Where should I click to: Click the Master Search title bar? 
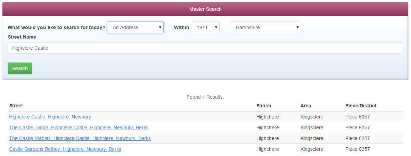pos(205,9)
